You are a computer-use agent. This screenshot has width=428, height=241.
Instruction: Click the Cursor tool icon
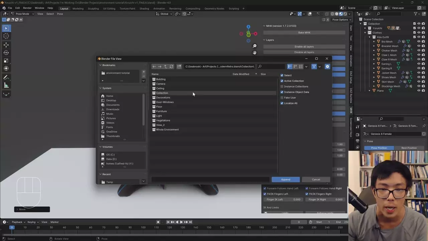6,36
